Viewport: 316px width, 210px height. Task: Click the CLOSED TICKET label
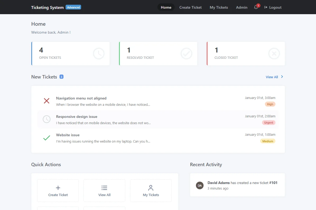226,57
